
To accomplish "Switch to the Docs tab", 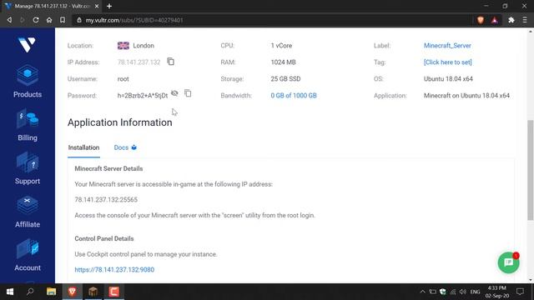I will [x=125, y=147].
